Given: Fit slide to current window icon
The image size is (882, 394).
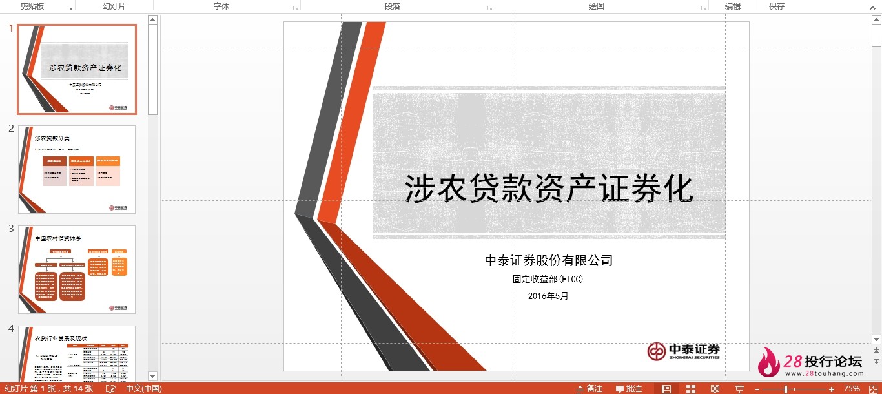Looking at the screenshot, I should [x=872, y=389].
